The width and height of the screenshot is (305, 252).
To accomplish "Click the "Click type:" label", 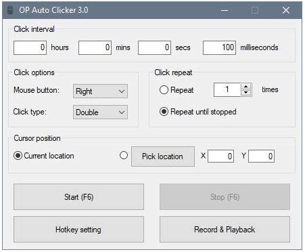I will 30,112.
